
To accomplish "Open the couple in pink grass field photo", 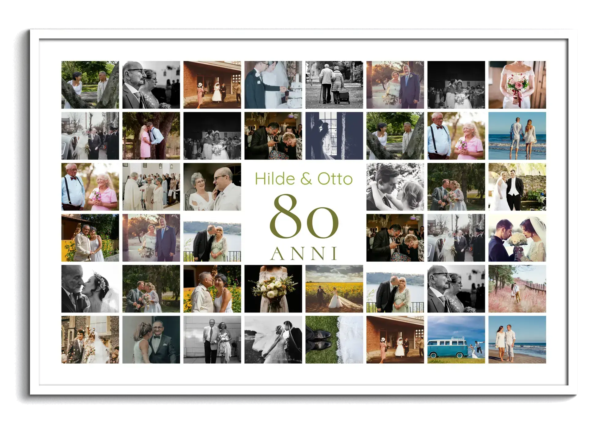I will [517, 289].
